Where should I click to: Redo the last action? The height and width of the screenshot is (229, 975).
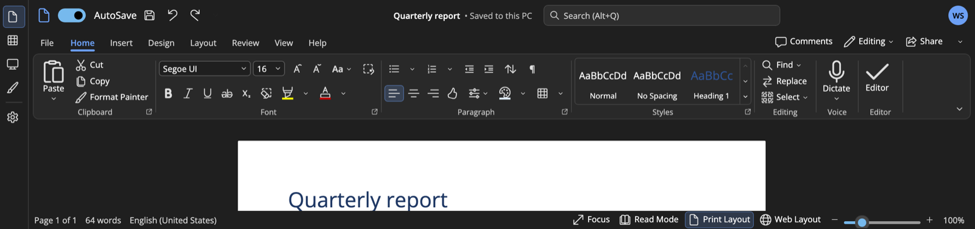pyautogui.click(x=195, y=15)
